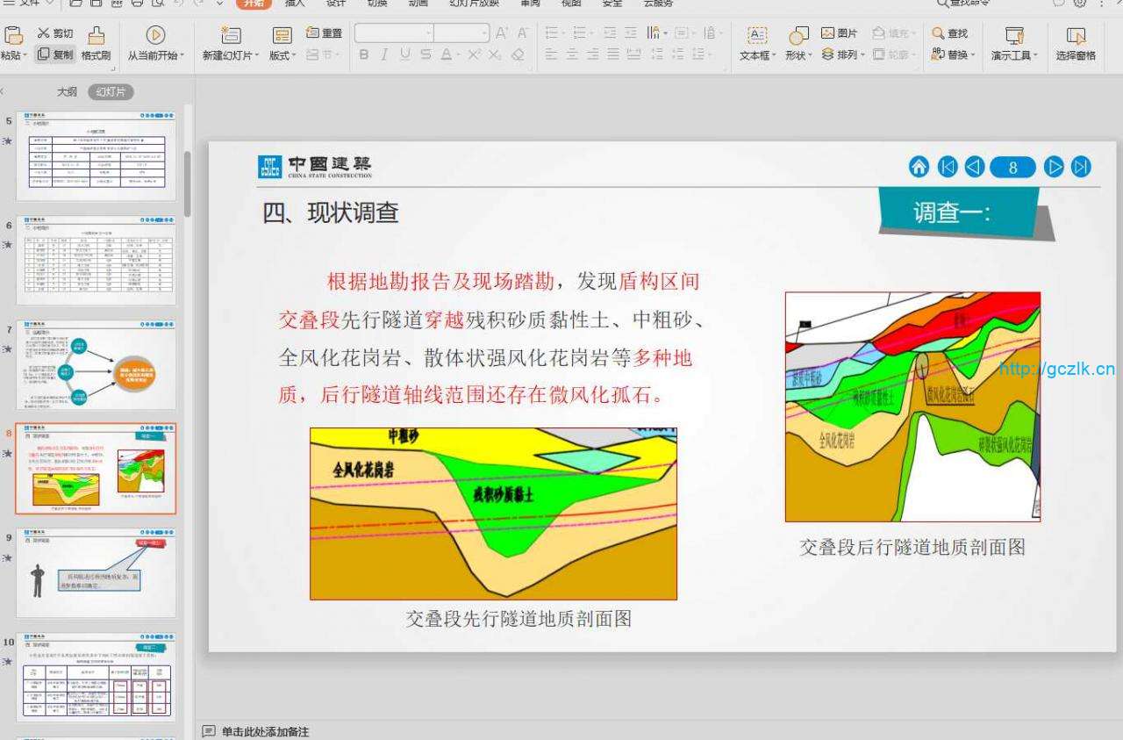Select slide 7 thumbnail in the panel

(97, 365)
